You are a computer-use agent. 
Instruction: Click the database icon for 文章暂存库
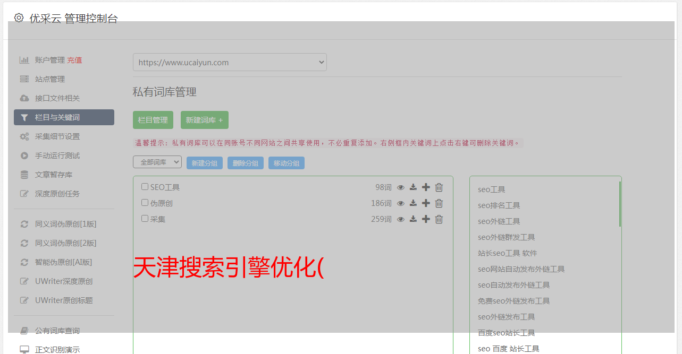[24, 175]
